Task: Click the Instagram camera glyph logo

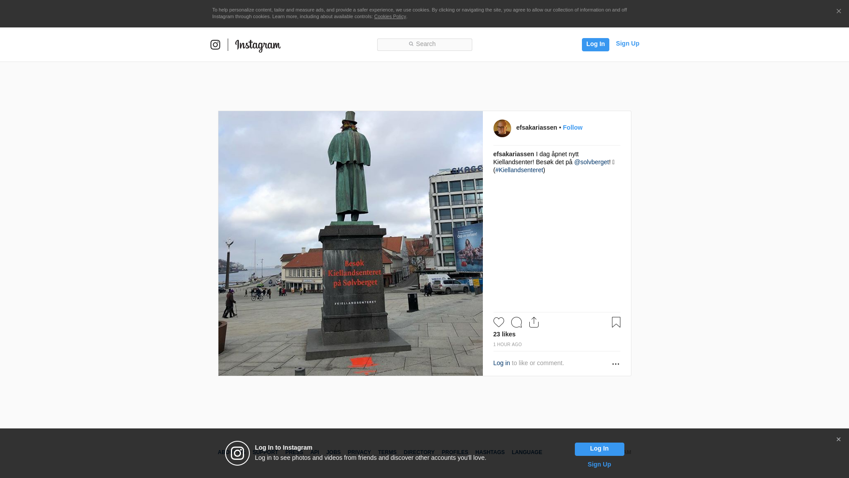Action: pos(215,45)
